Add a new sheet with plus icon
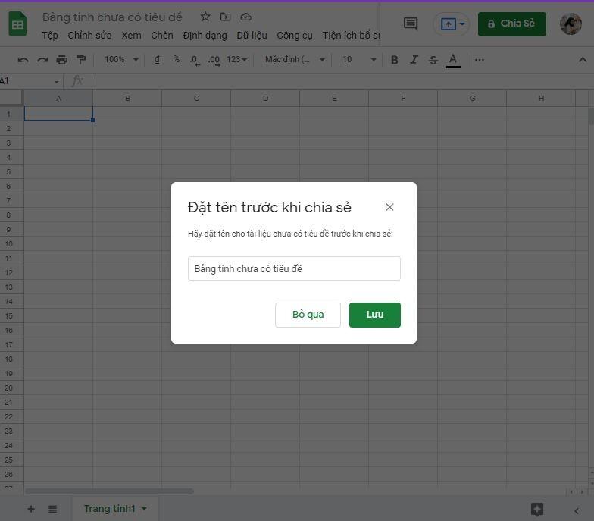This screenshot has height=521, width=594. tap(31, 509)
